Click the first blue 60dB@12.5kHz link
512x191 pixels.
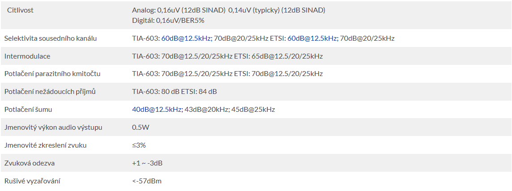pyautogui.click(x=187, y=38)
